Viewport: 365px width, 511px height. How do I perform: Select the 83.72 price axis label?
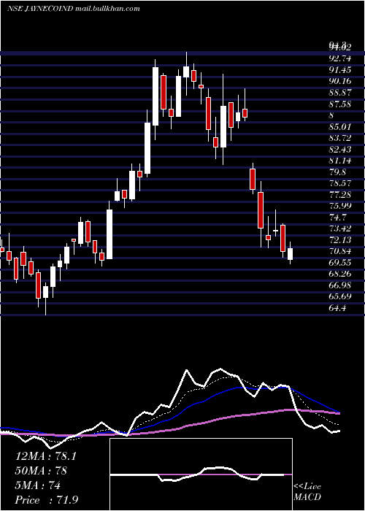tap(339, 138)
